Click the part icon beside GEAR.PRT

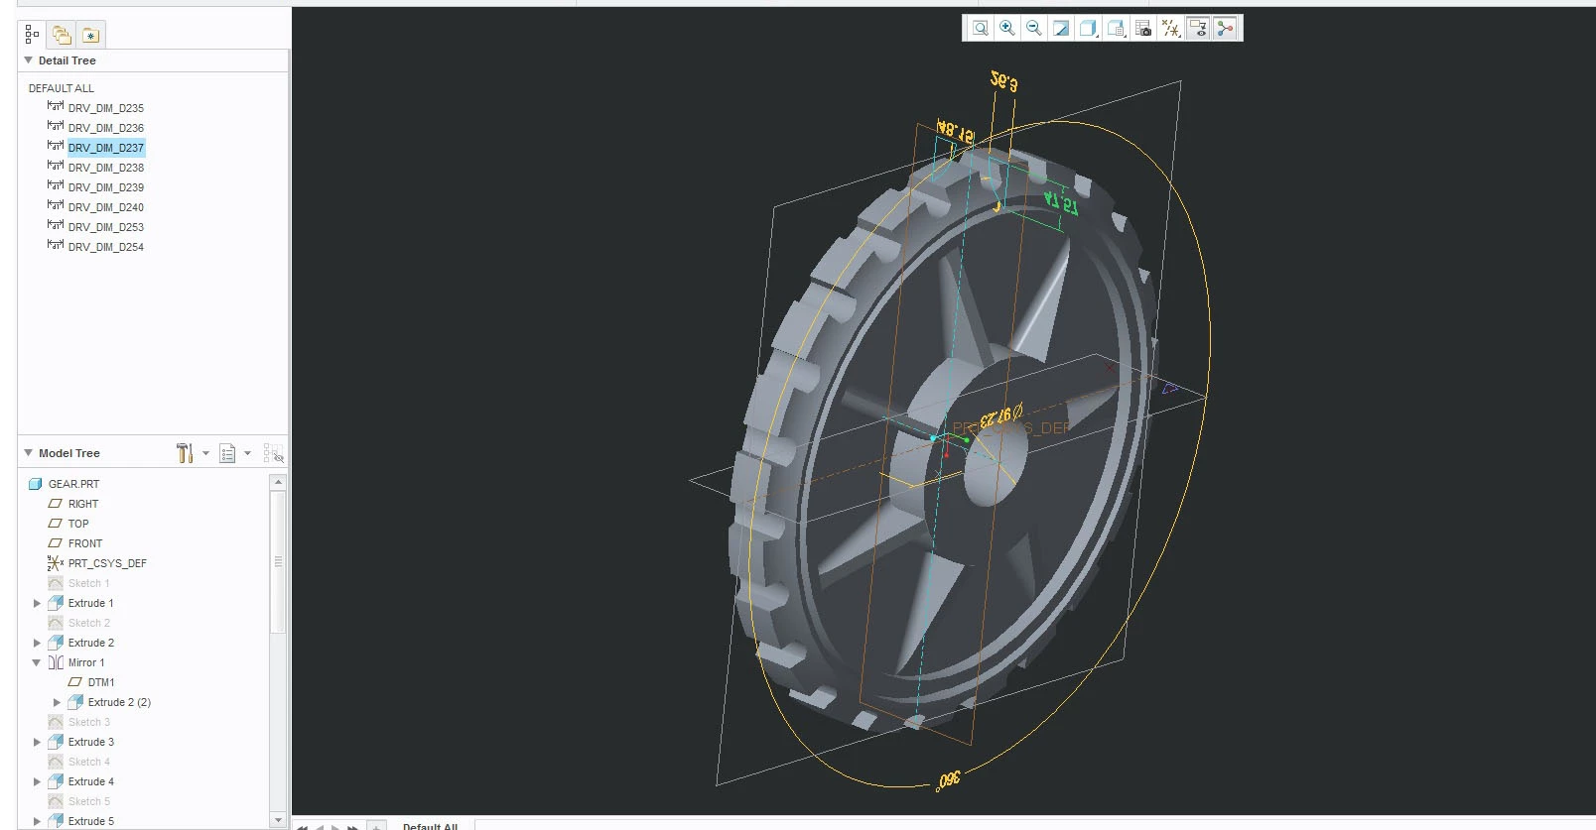coord(36,484)
